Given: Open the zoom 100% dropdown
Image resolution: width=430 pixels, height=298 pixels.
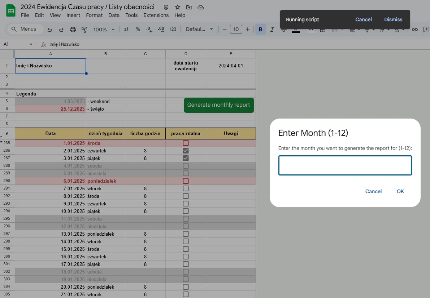Looking at the screenshot, I should click(x=104, y=29).
